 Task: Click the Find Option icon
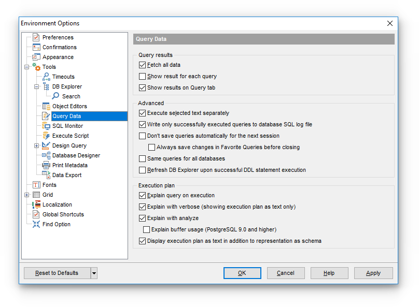[36, 224]
